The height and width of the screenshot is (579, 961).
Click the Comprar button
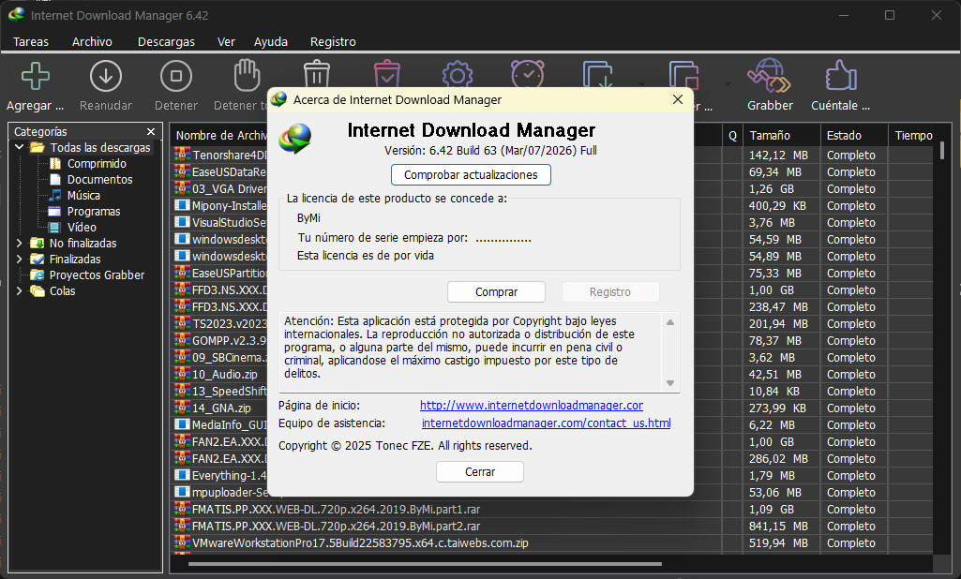click(496, 292)
